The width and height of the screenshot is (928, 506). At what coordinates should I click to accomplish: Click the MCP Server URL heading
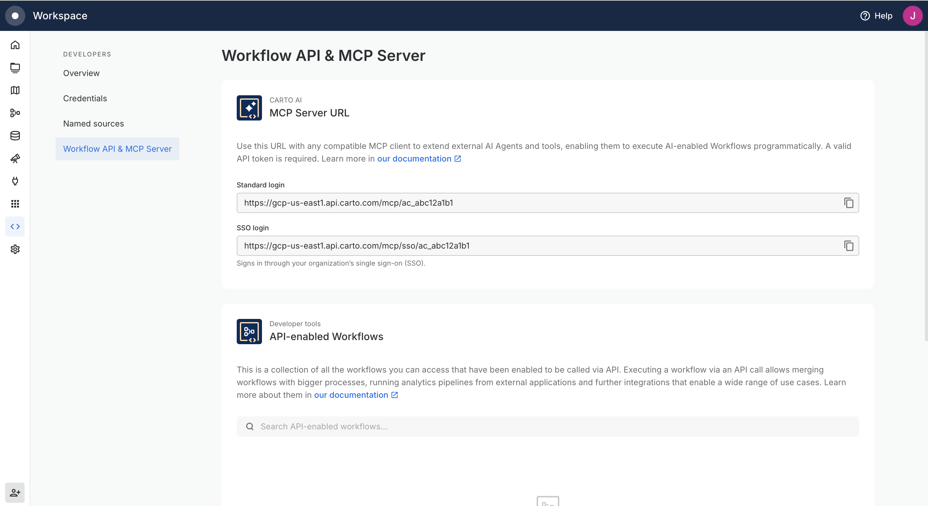[x=309, y=113]
